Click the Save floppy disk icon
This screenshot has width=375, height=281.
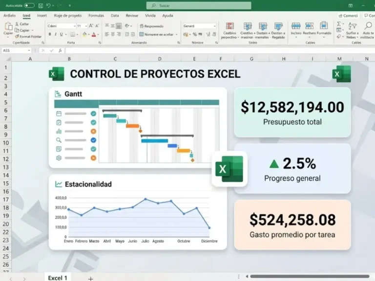41,5
